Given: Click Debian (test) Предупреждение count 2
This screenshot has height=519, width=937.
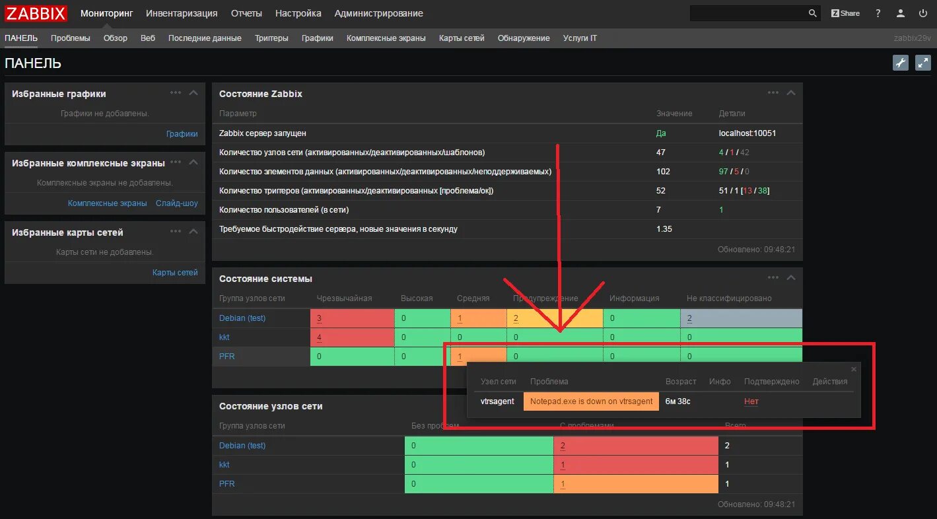Looking at the screenshot, I should pos(516,318).
